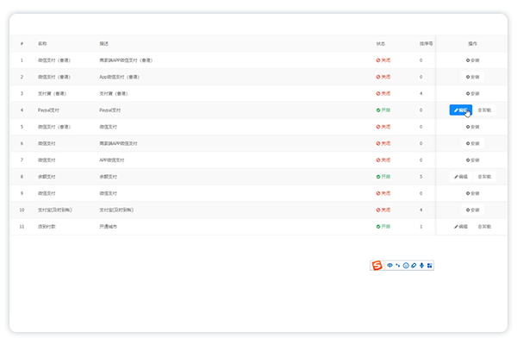The width and height of the screenshot is (517, 345).
Task: Click 编辑 button for Paypal支付 row
Action: point(461,110)
